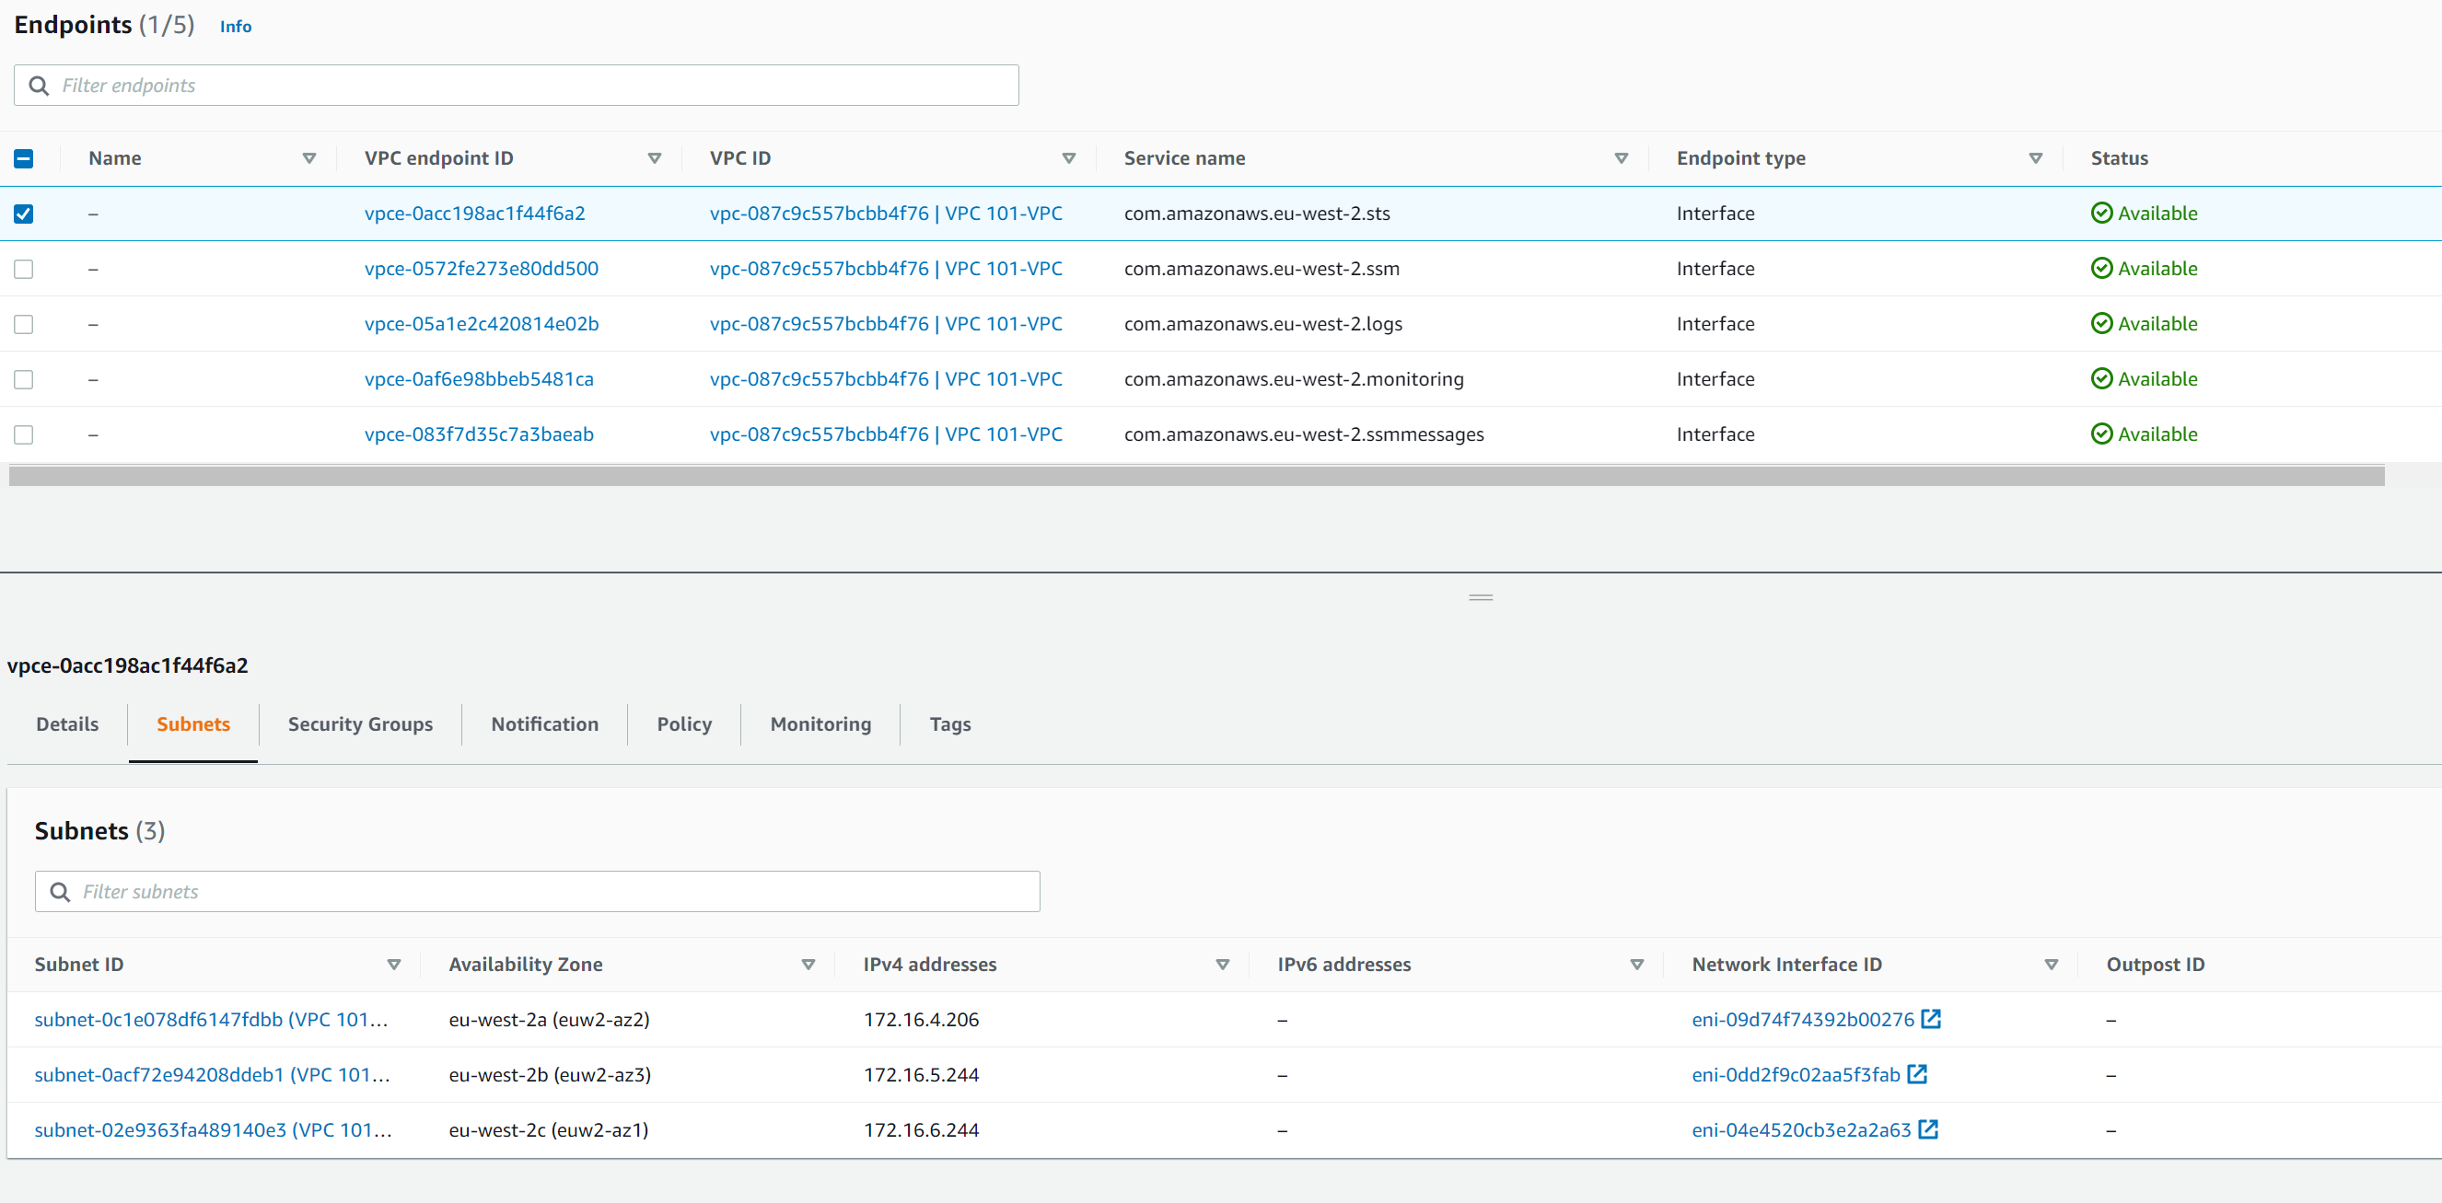Viewport: 2442px width, 1203px height.
Task: Focus the Filter endpoints search field
Action: tap(517, 86)
